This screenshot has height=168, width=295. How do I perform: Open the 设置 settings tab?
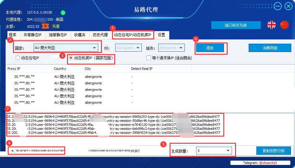162,35
